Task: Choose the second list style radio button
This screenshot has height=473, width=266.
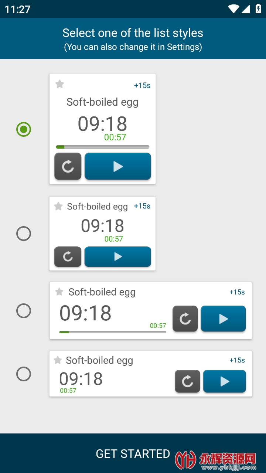Action: tap(24, 234)
